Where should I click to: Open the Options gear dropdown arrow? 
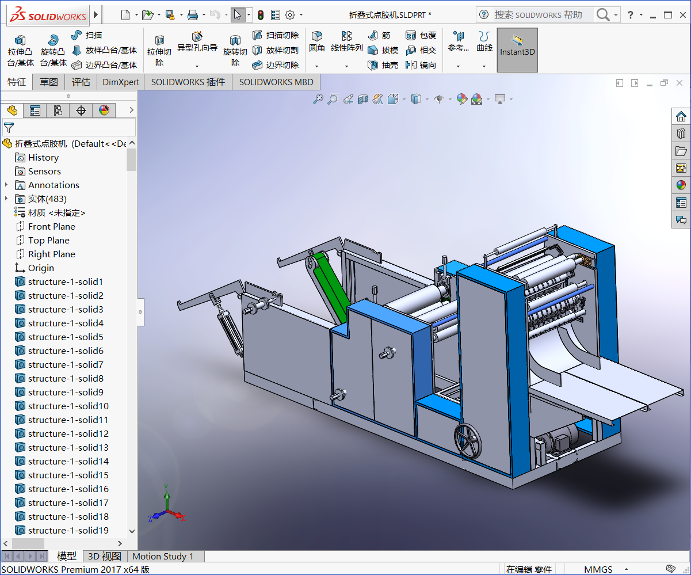point(301,15)
